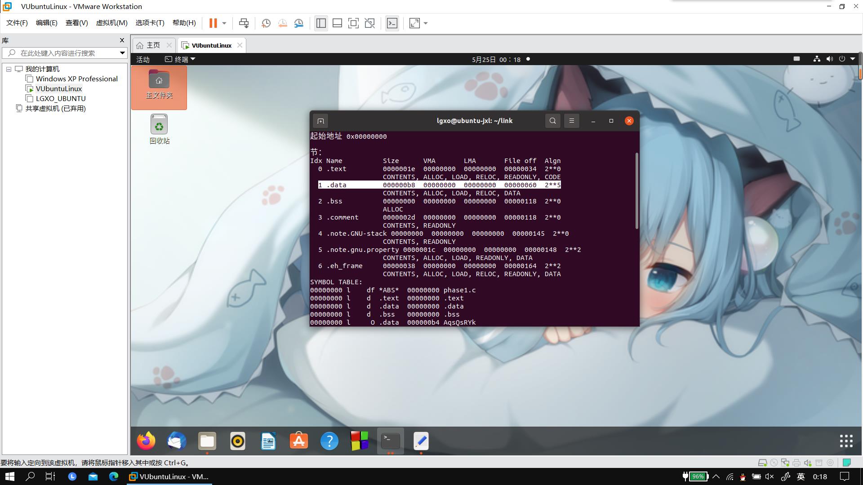Image resolution: width=863 pixels, height=485 pixels.
Task: Open the 编辑(E) menu
Action: 47,23
